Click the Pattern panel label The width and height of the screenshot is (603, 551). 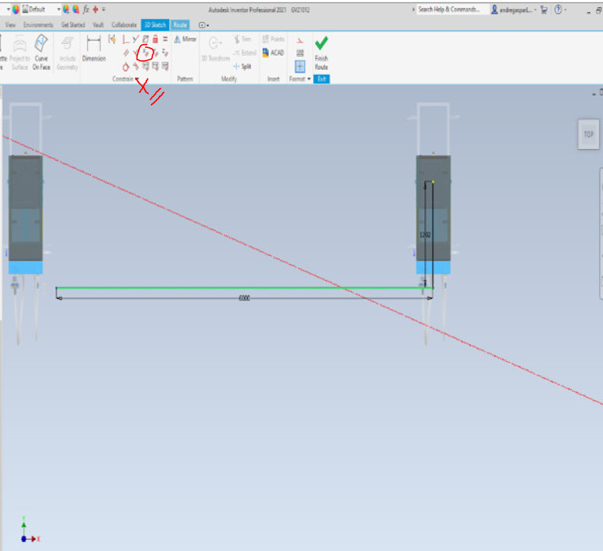185,79
